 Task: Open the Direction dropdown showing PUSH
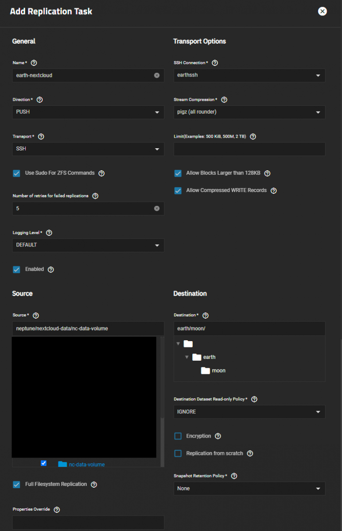tap(88, 112)
